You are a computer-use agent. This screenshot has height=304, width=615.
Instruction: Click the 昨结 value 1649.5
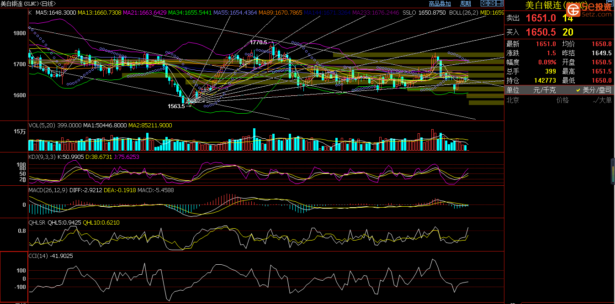coord(602,53)
